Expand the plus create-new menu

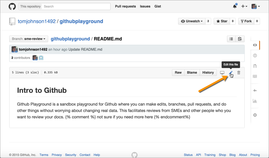point(244,6)
